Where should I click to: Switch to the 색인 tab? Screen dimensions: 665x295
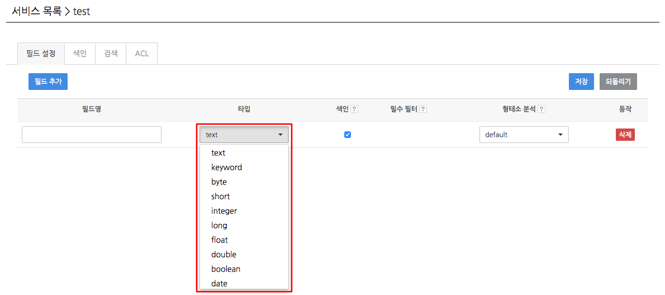(x=80, y=54)
